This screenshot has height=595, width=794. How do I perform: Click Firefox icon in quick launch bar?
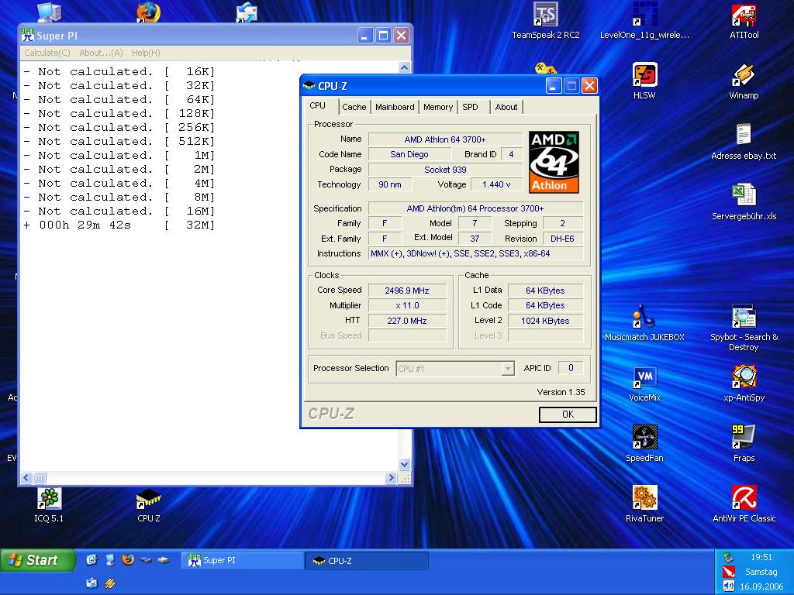point(128,559)
